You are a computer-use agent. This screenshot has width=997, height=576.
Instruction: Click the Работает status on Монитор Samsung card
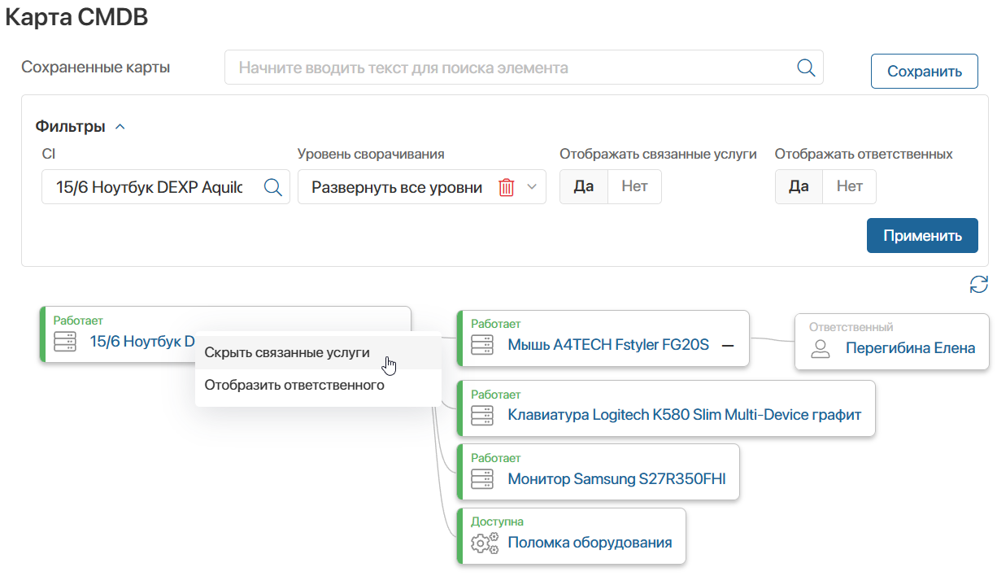click(496, 458)
